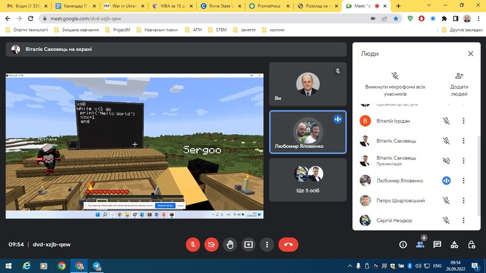
Task: Click the shared Minecraft presentation screen
Action: [x=134, y=146]
